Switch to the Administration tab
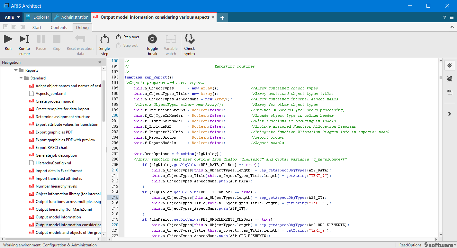 (71, 17)
